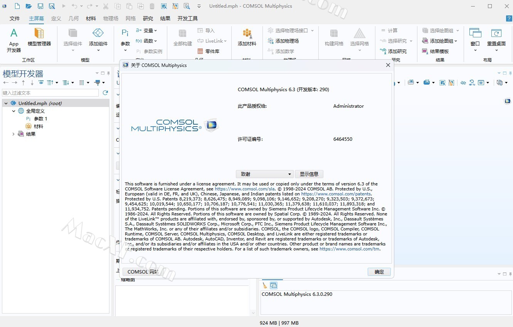Open the comsol.com/patents link
The width and height of the screenshot is (513, 327).
click(x=336, y=194)
